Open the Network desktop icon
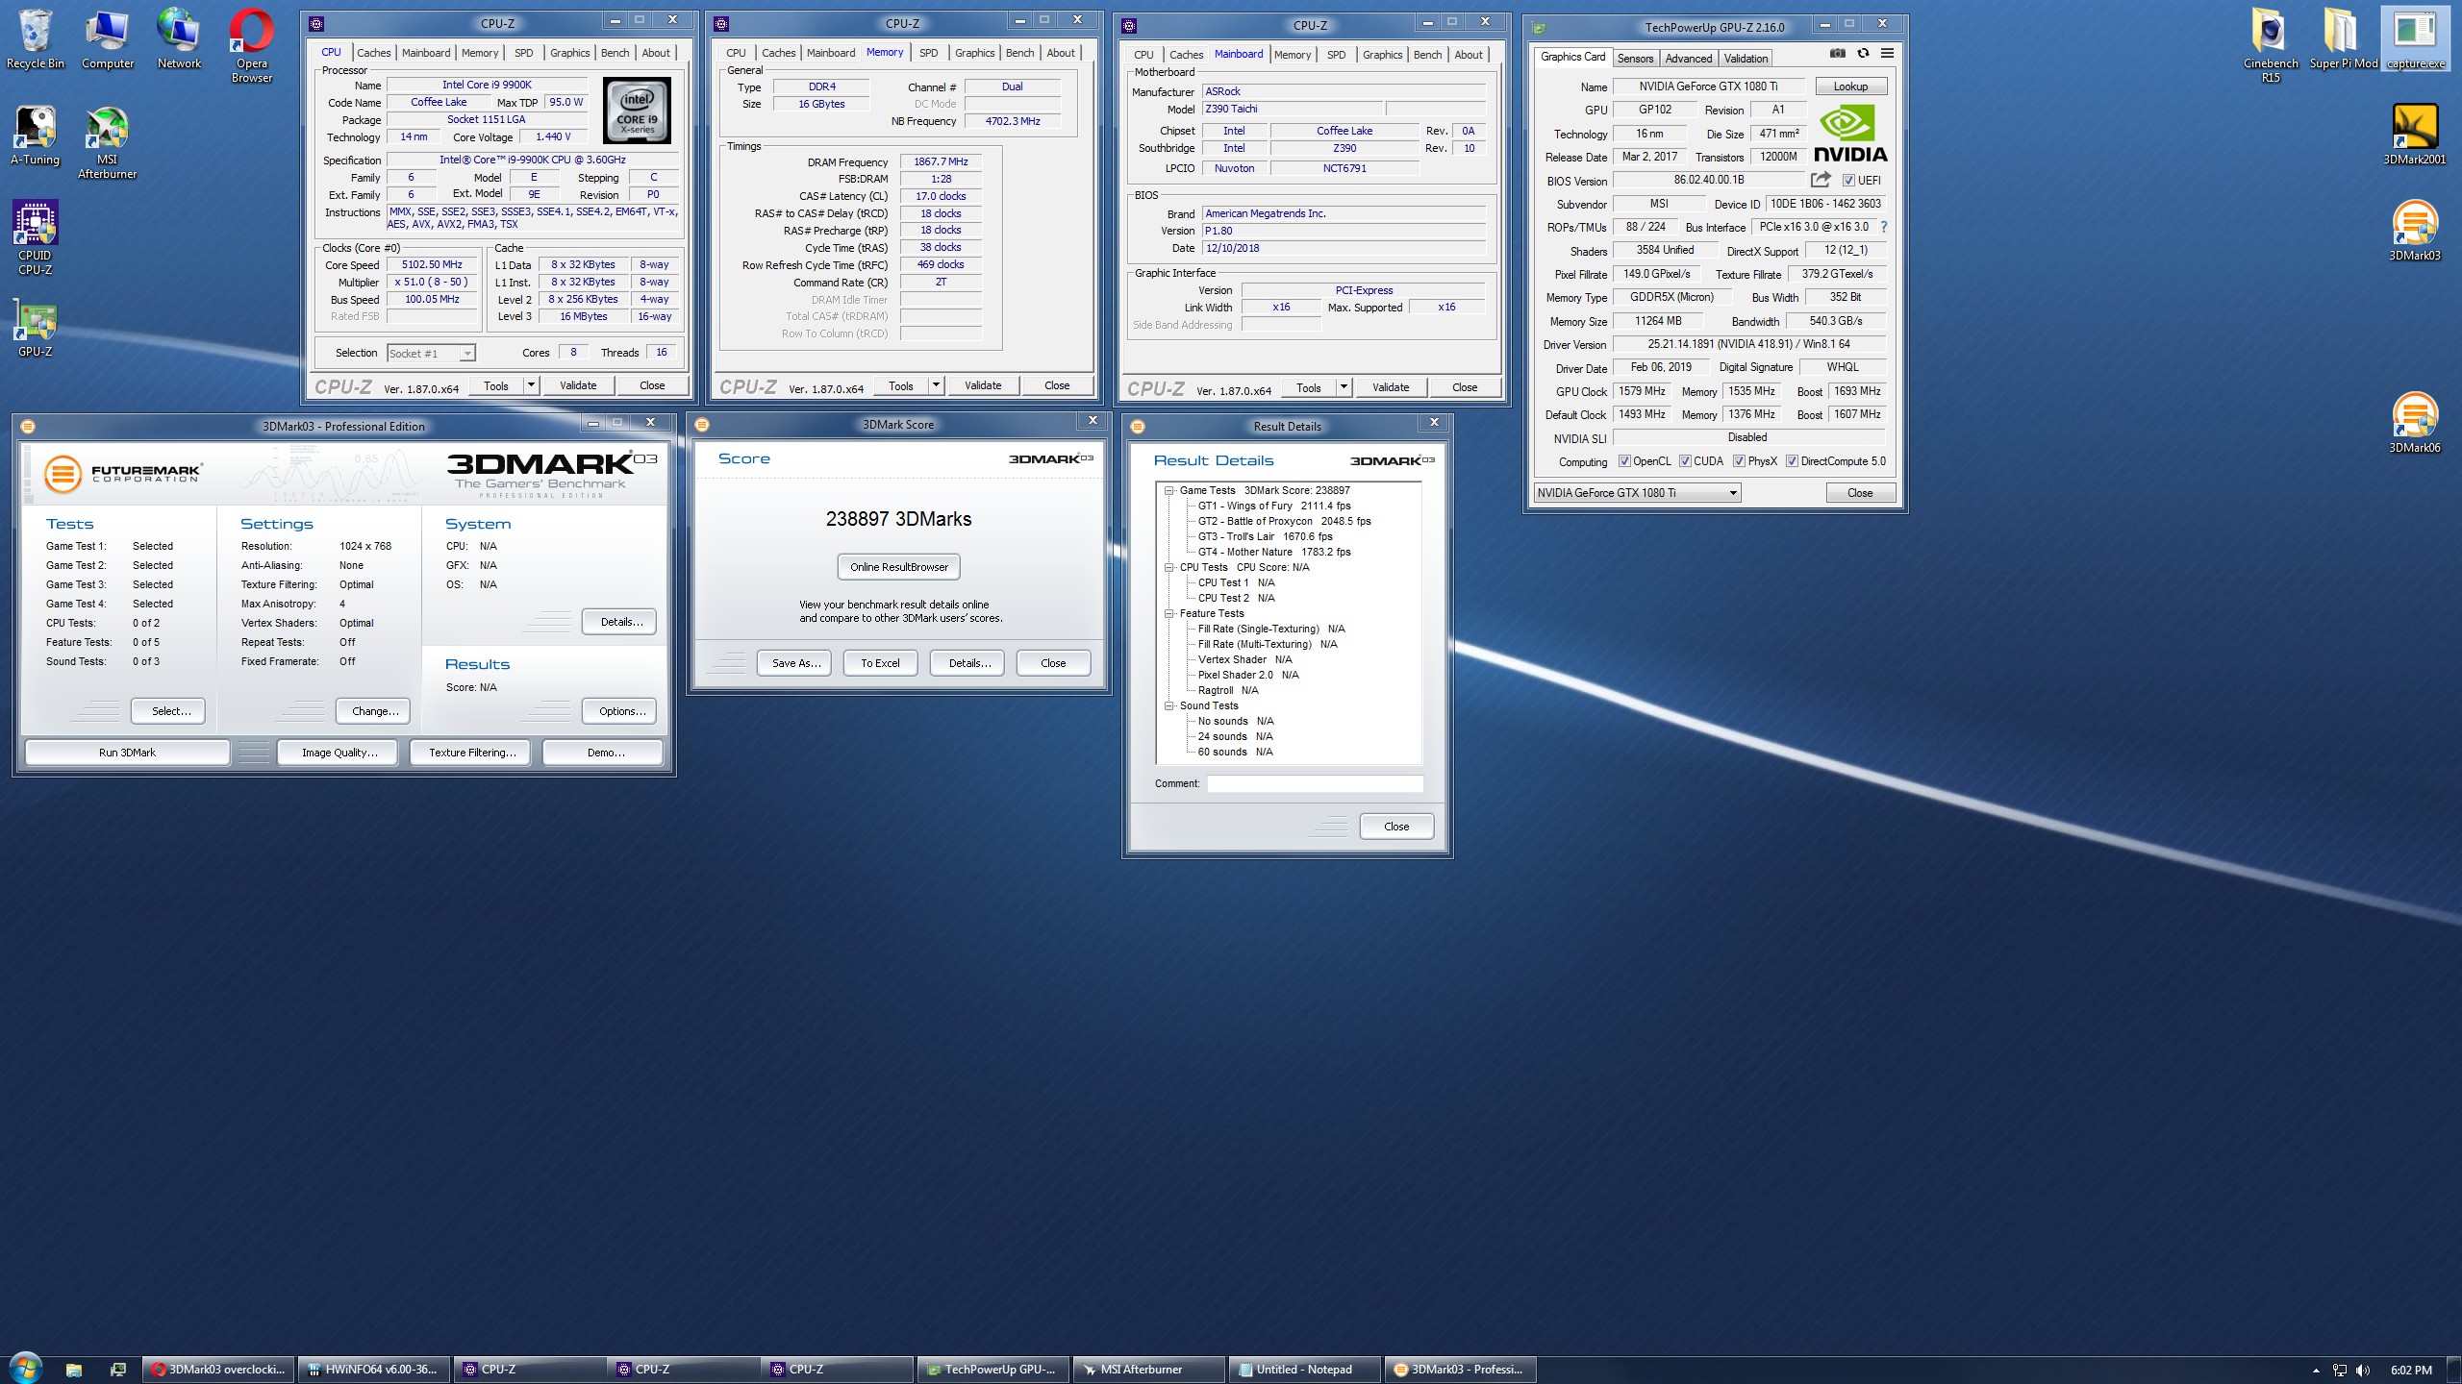The width and height of the screenshot is (2462, 1384). pyautogui.click(x=179, y=39)
